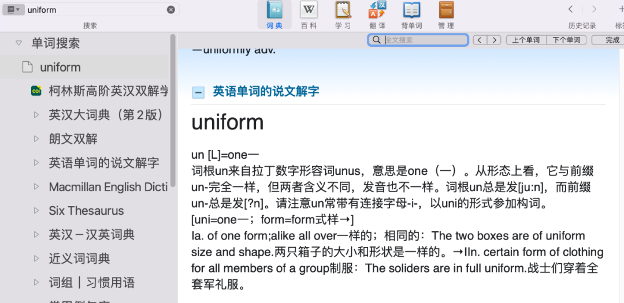
Task: Click the 上个单词 button
Action: coord(526,40)
